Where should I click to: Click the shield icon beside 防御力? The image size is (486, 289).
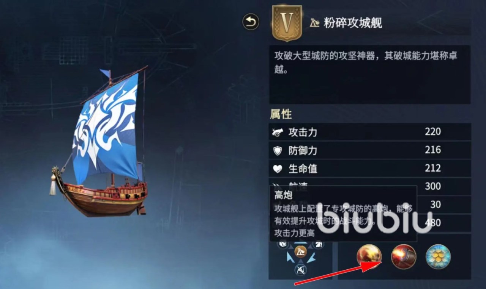pos(278,151)
